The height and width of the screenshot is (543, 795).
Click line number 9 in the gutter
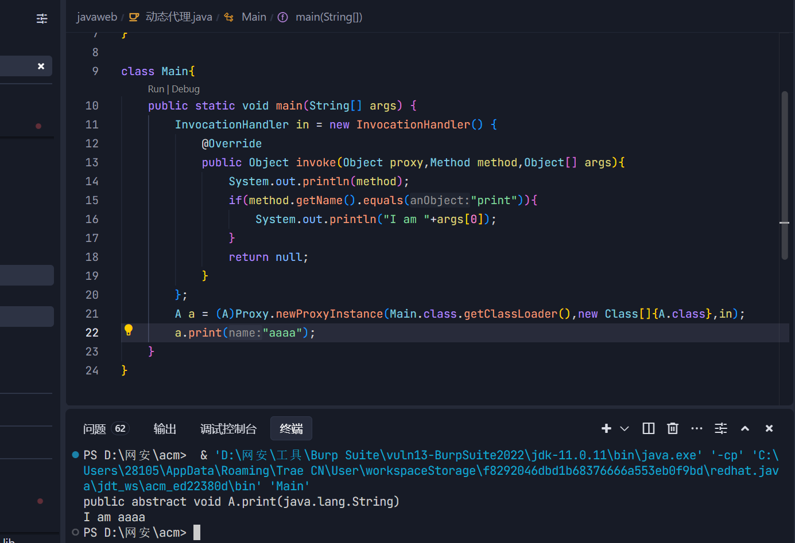click(x=95, y=71)
